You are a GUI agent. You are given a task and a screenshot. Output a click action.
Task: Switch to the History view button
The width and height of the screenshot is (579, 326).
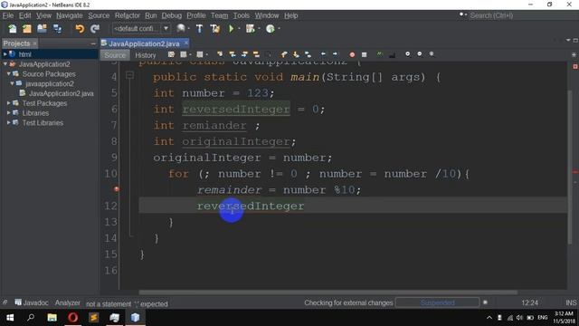click(x=145, y=54)
